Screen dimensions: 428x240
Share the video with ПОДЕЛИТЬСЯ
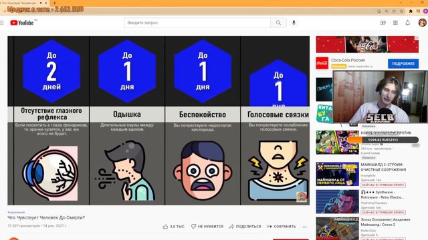click(245, 227)
